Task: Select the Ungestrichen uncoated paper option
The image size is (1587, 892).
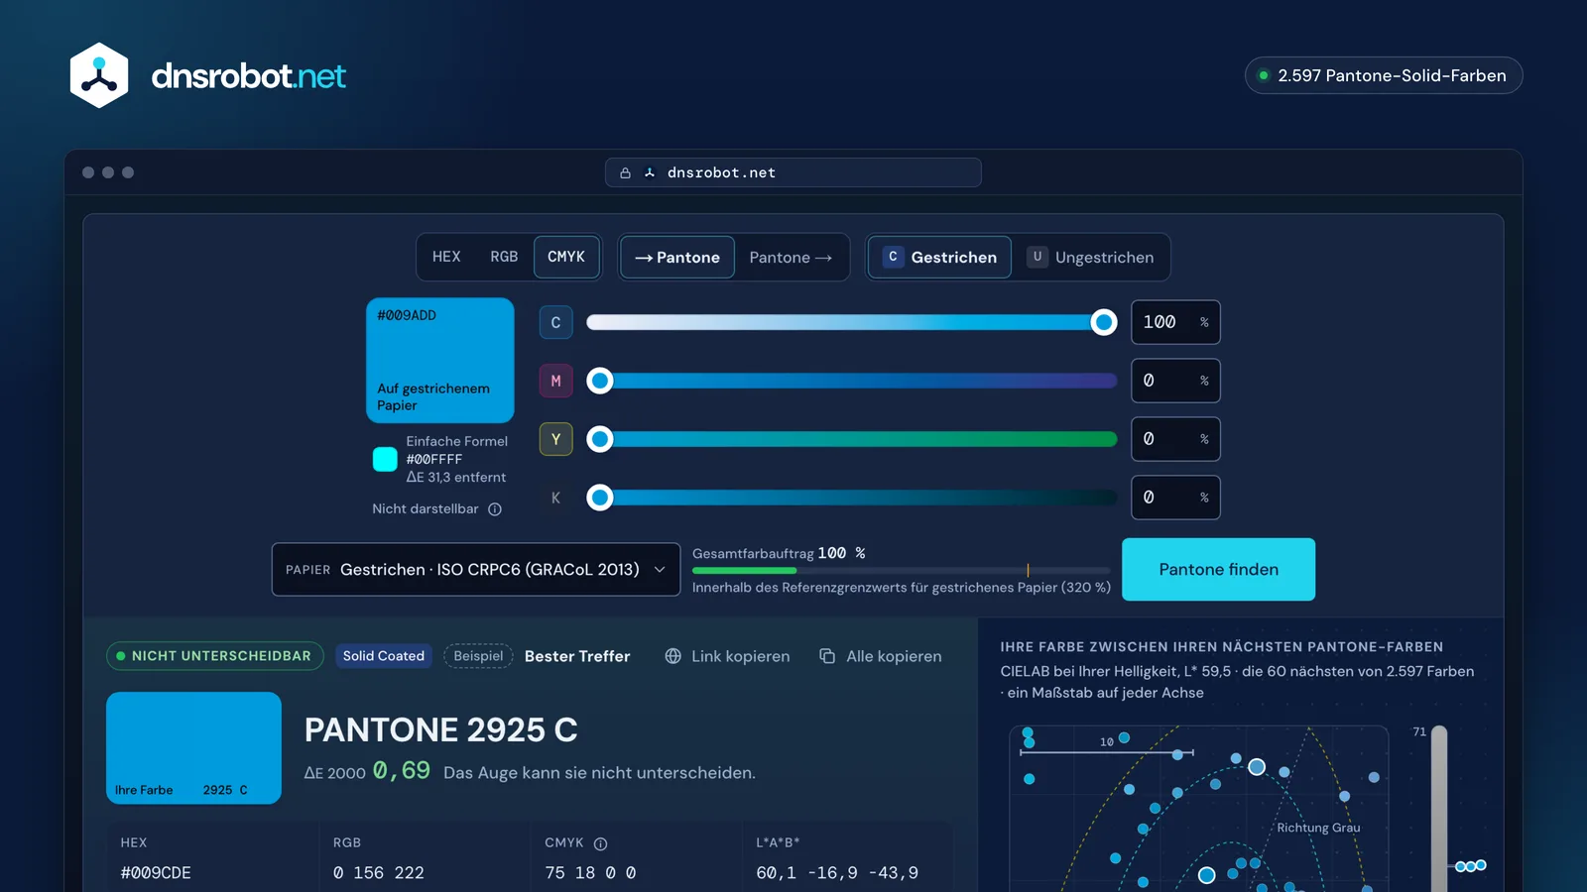Action: [1090, 258]
